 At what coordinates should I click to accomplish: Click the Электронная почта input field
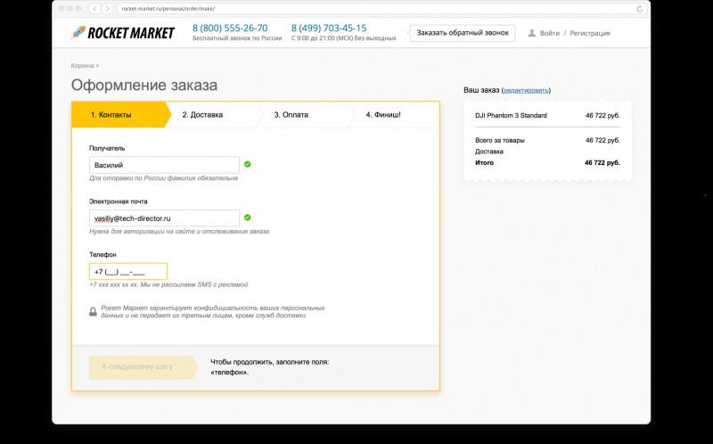coord(164,218)
